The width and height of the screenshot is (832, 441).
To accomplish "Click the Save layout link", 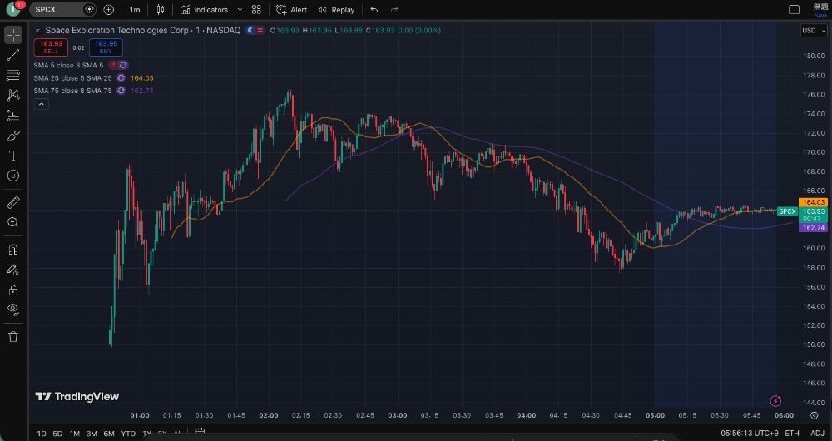I will (820, 15).
